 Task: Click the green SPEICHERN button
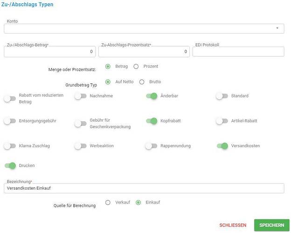click(272, 225)
